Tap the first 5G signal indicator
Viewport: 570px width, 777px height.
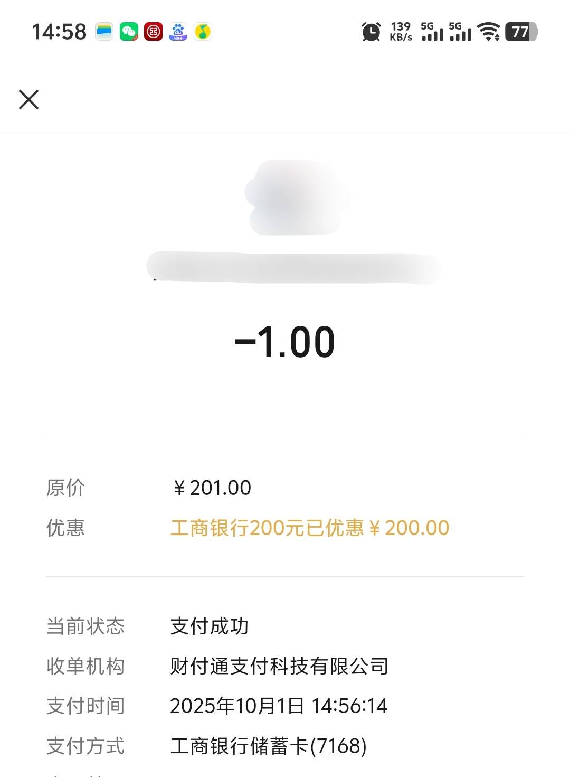pyautogui.click(x=432, y=32)
